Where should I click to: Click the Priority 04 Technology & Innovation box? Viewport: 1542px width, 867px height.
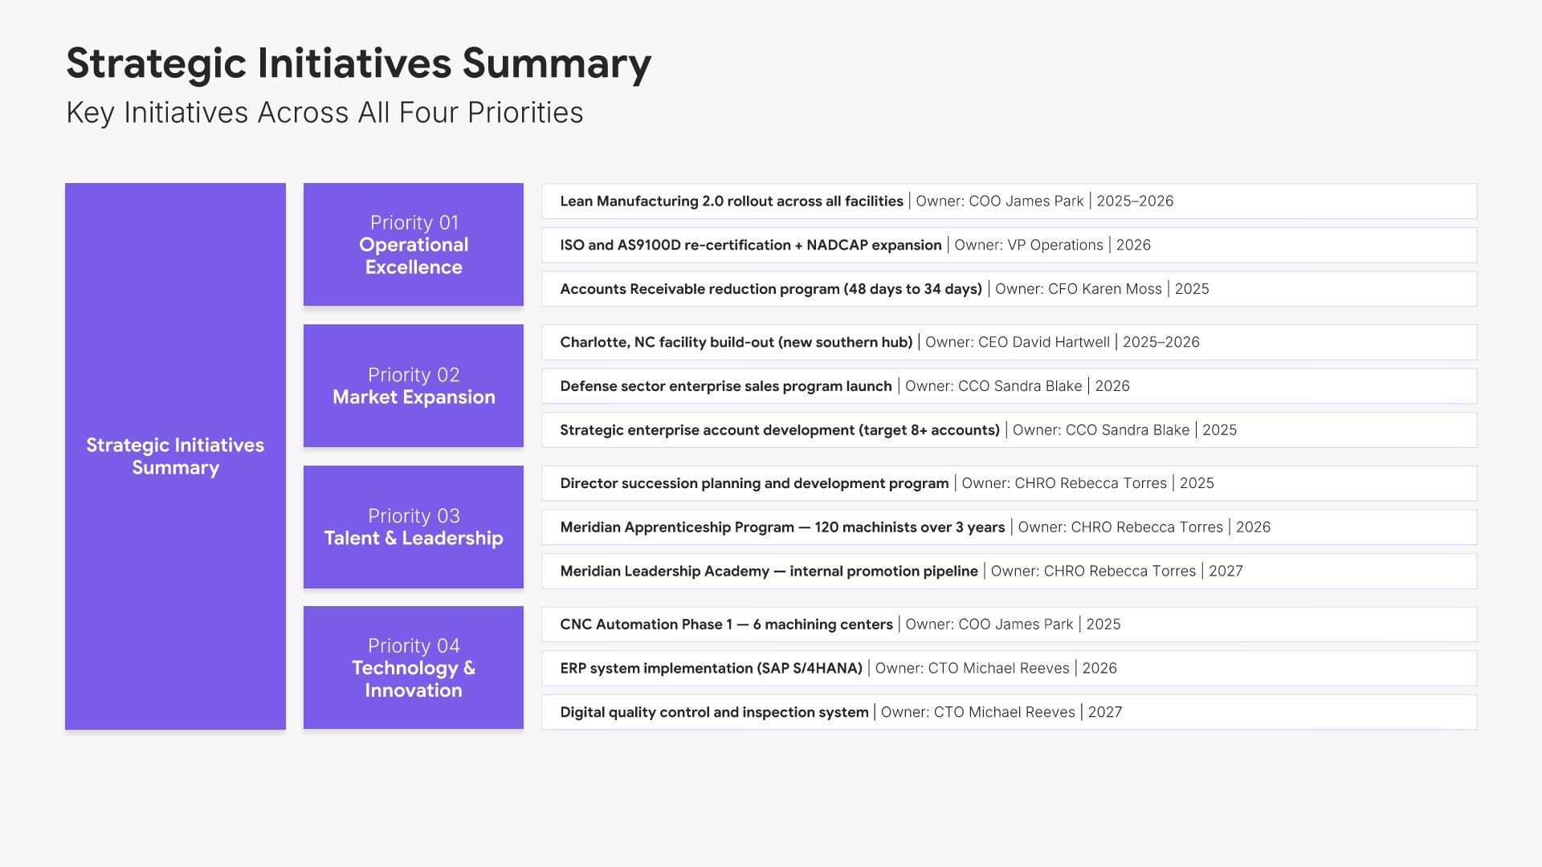[413, 668]
